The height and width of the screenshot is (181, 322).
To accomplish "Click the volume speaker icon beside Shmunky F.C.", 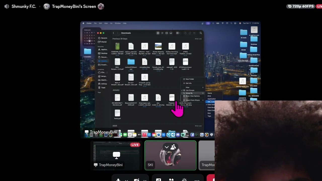I will tap(7, 7).
